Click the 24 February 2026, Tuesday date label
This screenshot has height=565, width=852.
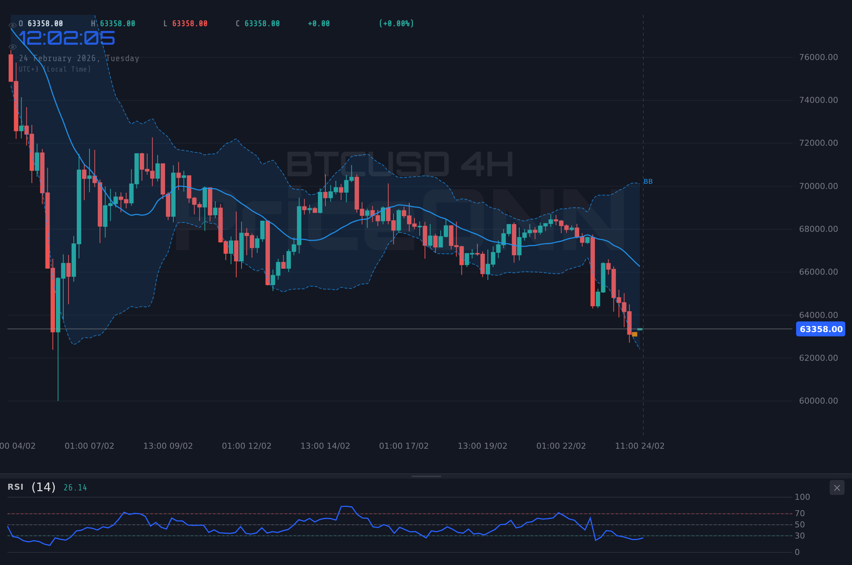pos(79,58)
